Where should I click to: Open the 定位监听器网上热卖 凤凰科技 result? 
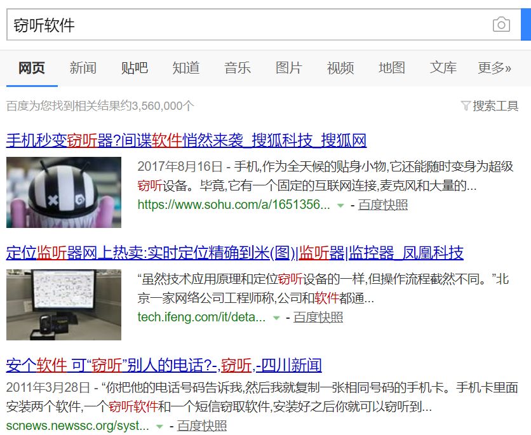coord(234,253)
